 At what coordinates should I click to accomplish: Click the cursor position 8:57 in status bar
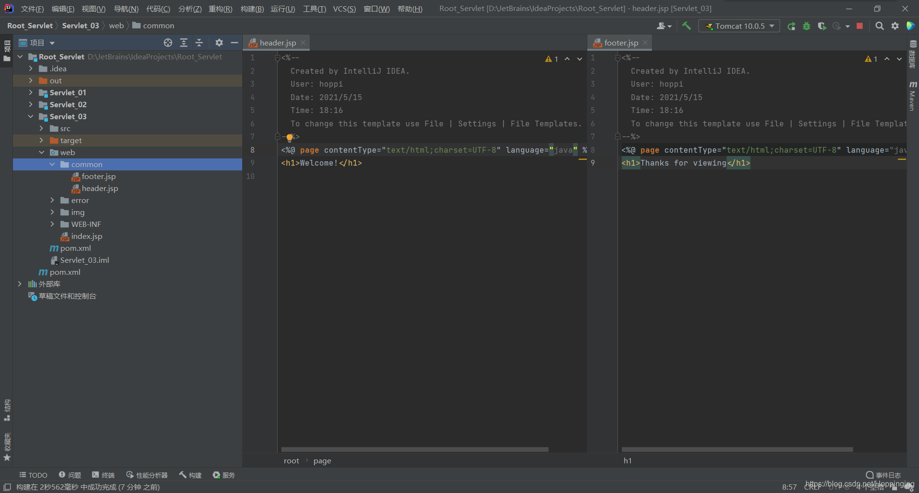789,487
